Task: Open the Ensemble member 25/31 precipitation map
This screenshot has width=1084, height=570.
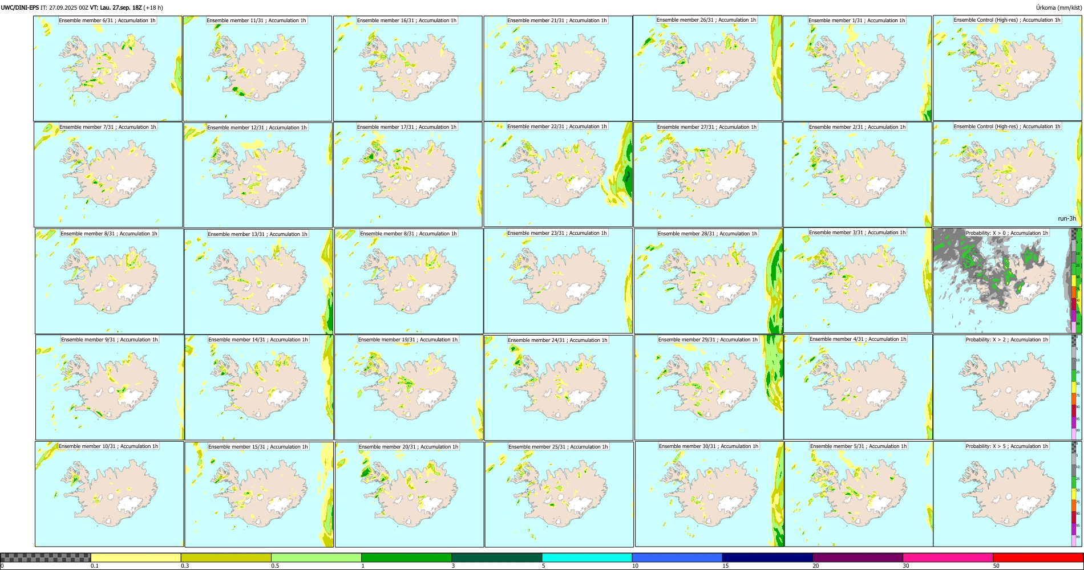Action: click(559, 495)
